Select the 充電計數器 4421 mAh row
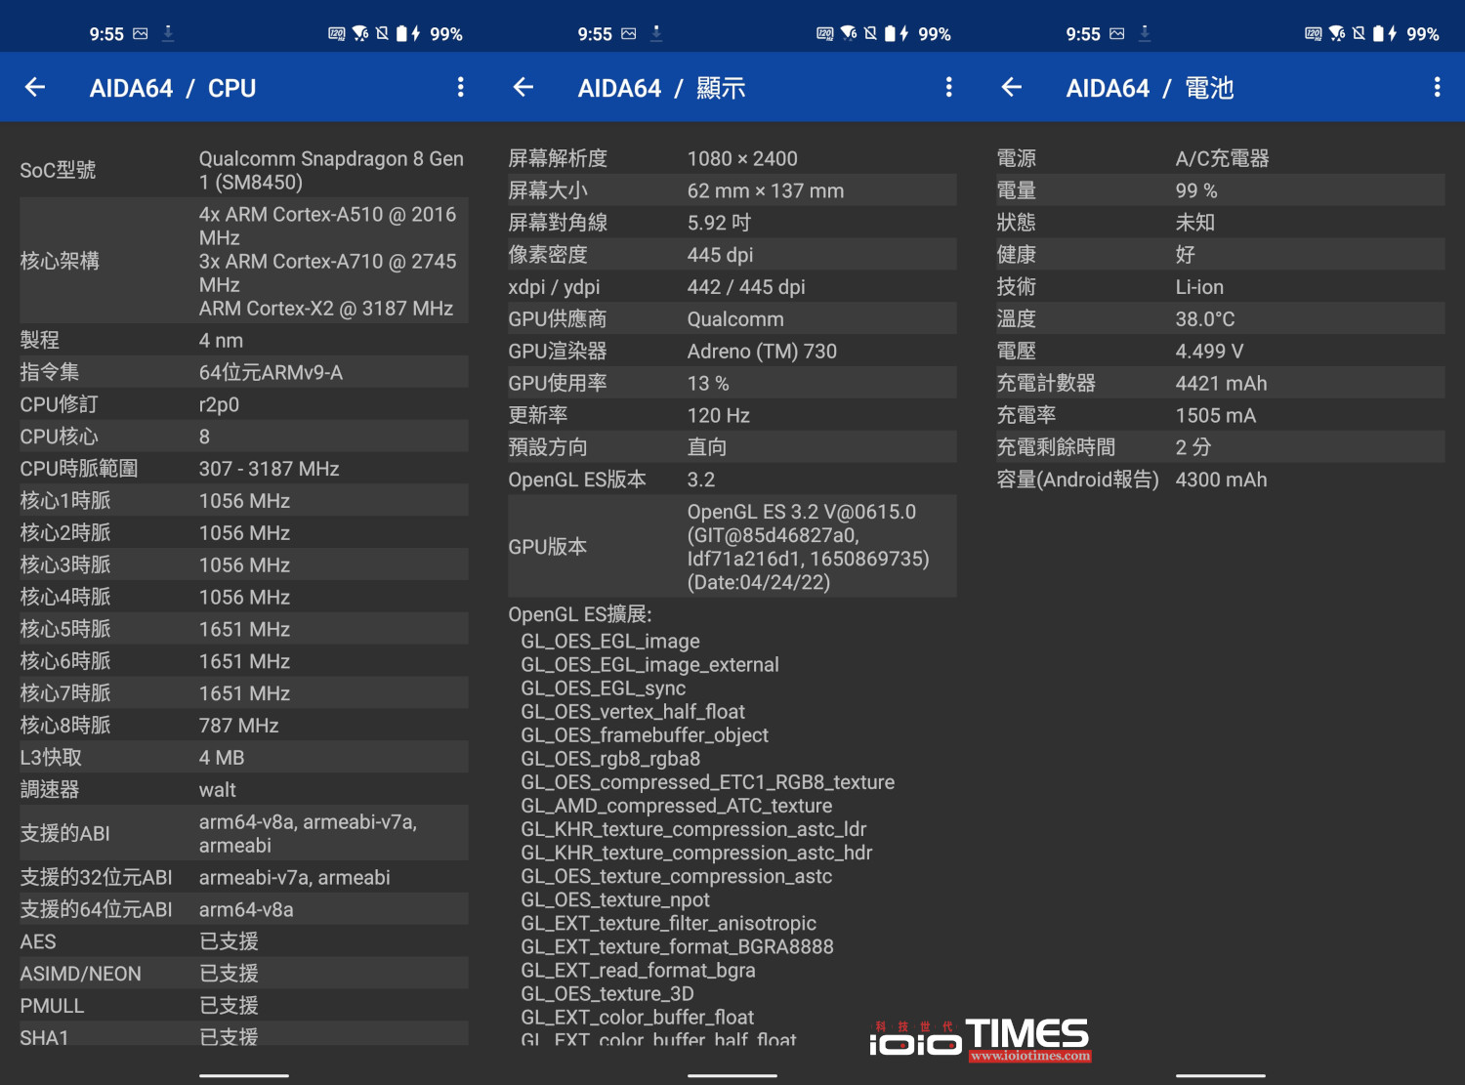 (1221, 384)
